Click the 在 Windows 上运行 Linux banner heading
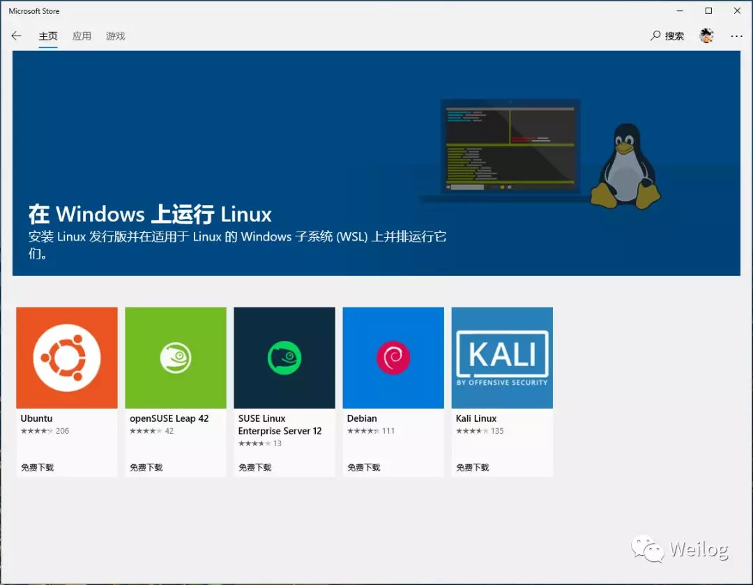This screenshot has height=585, width=753. point(151,214)
